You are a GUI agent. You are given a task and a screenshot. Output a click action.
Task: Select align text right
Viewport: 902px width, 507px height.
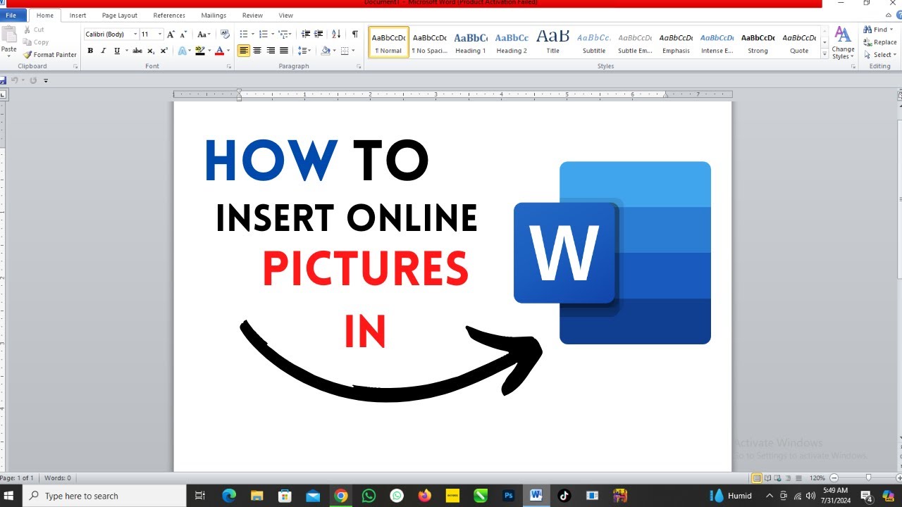(x=271, y=51)
